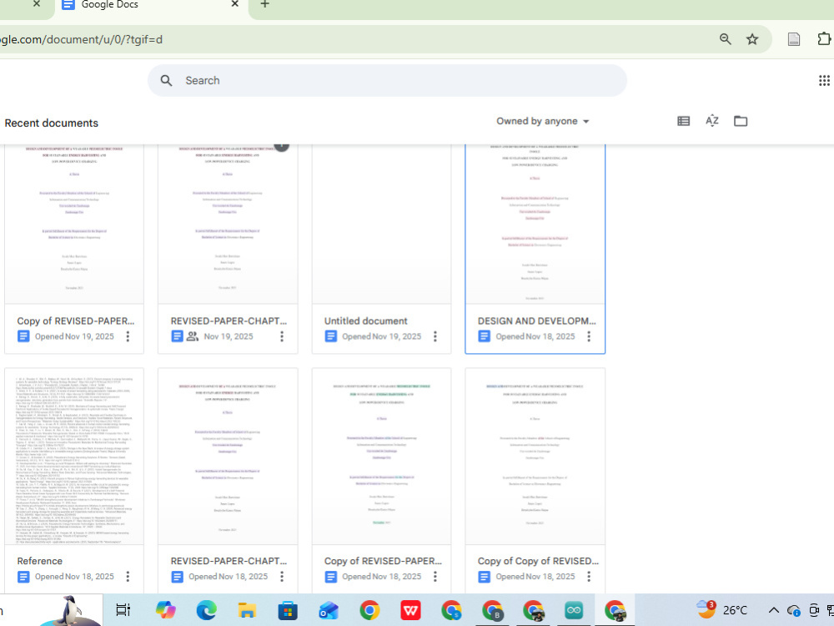
Task: Launch Copilot from the taskbar
Action: 165,610
